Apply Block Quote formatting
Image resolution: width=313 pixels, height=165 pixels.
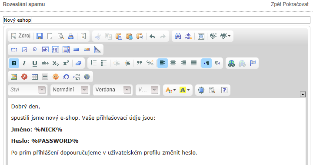[x=140, y=63]
